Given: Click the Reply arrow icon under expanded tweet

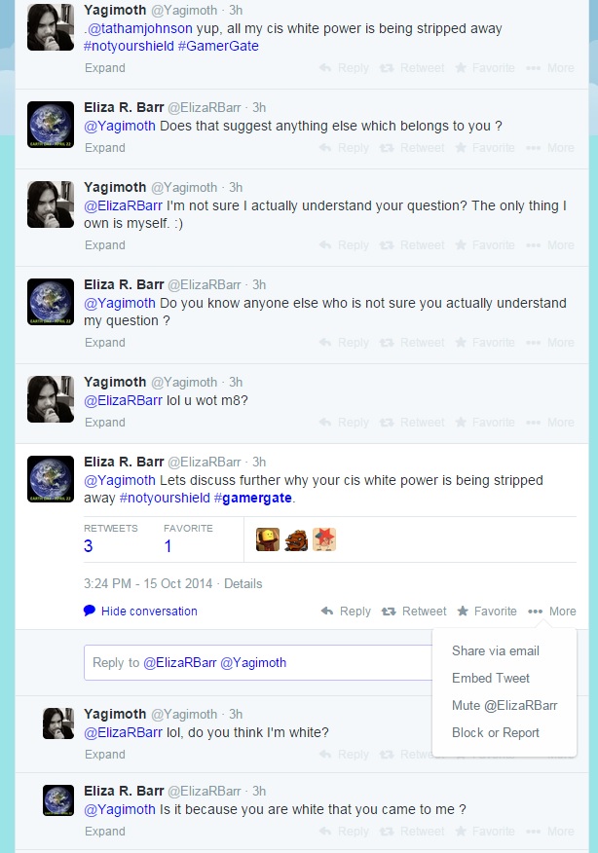Looking at the screenshot, I should [327, 612].
